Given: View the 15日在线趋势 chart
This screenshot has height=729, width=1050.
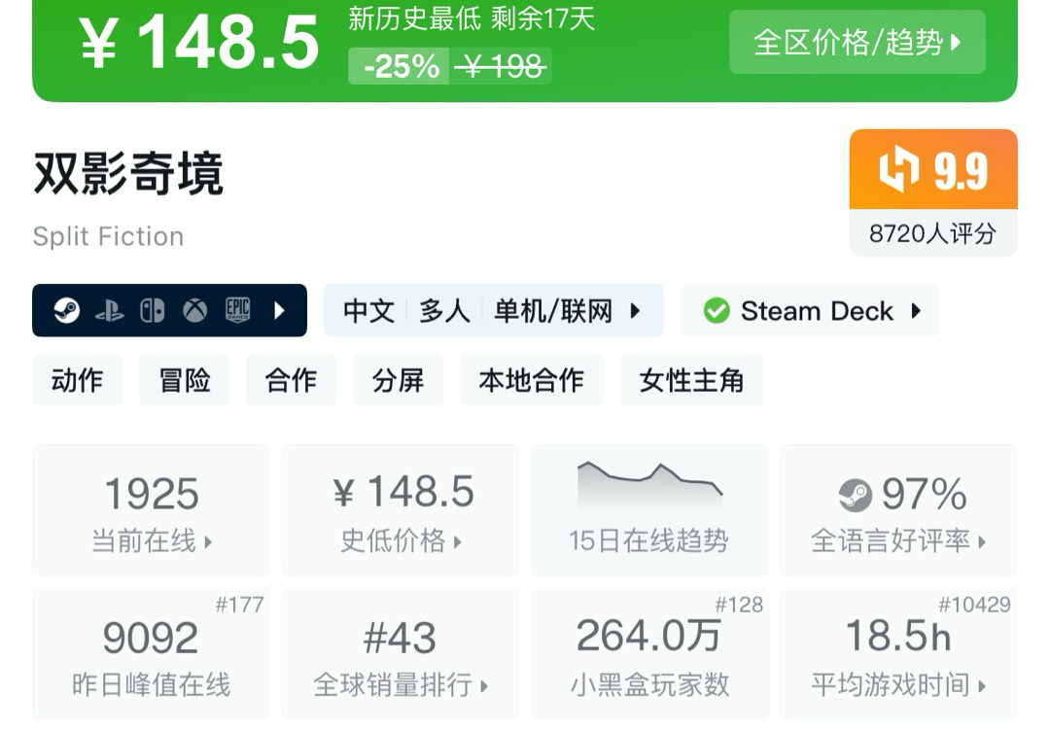Looking at the screenshot, I should pos(649,510).
